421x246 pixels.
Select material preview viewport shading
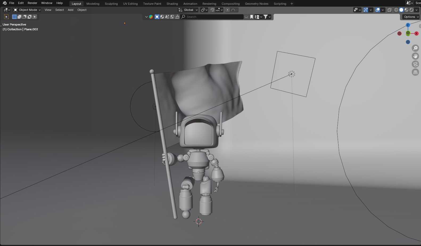(406, 10)
